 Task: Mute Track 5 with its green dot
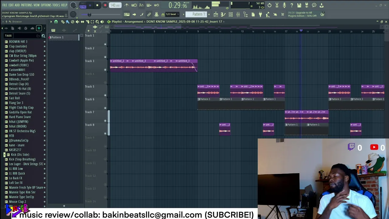tap(105, 95)
